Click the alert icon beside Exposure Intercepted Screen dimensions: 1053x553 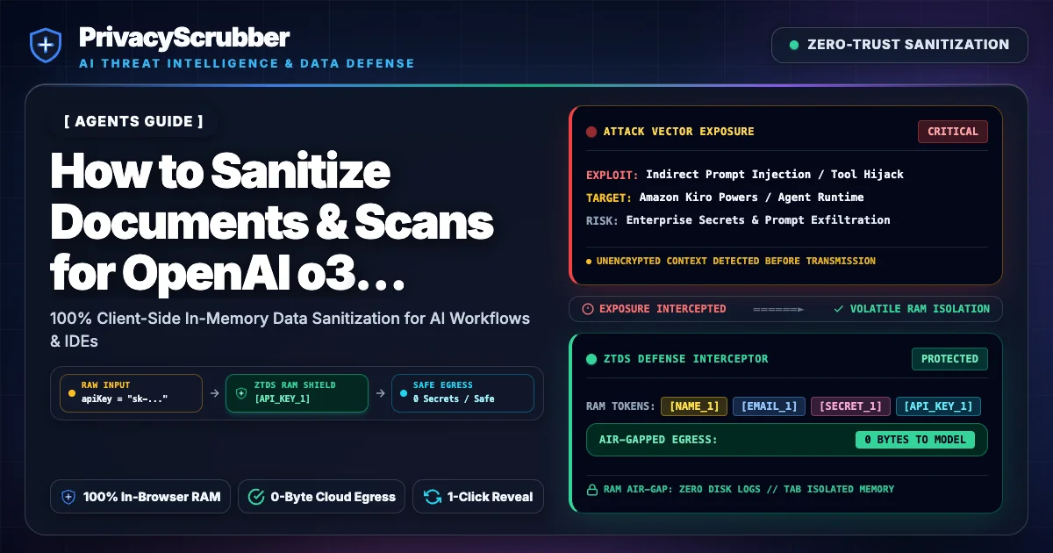pyautogui.click(x=588, y=309)
